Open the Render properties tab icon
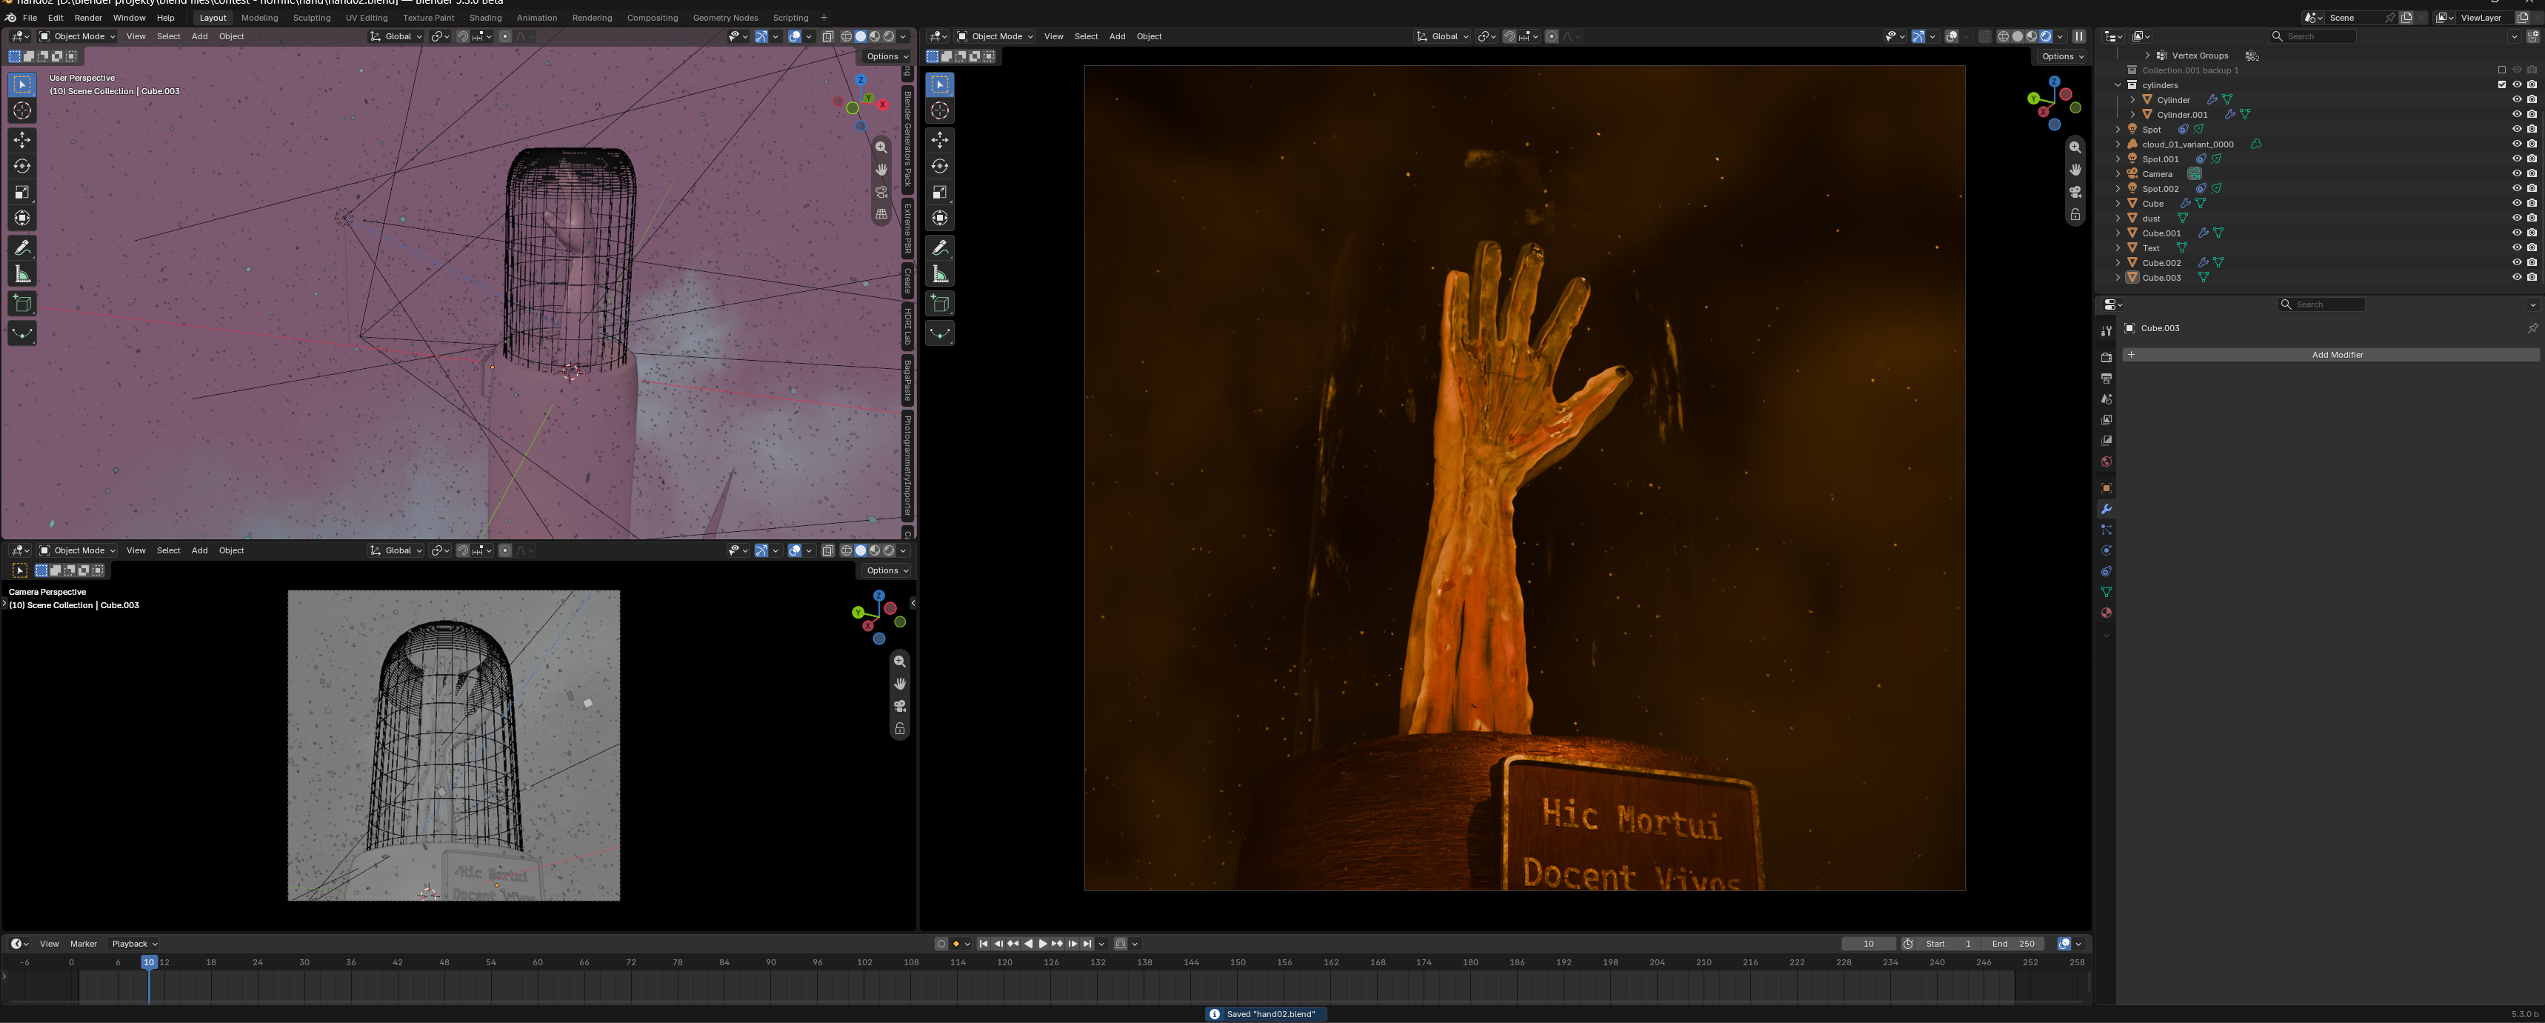This screenshot has height=1023, width=2545. 2105,358
